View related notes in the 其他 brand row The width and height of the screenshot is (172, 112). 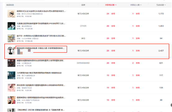(113, 38)
